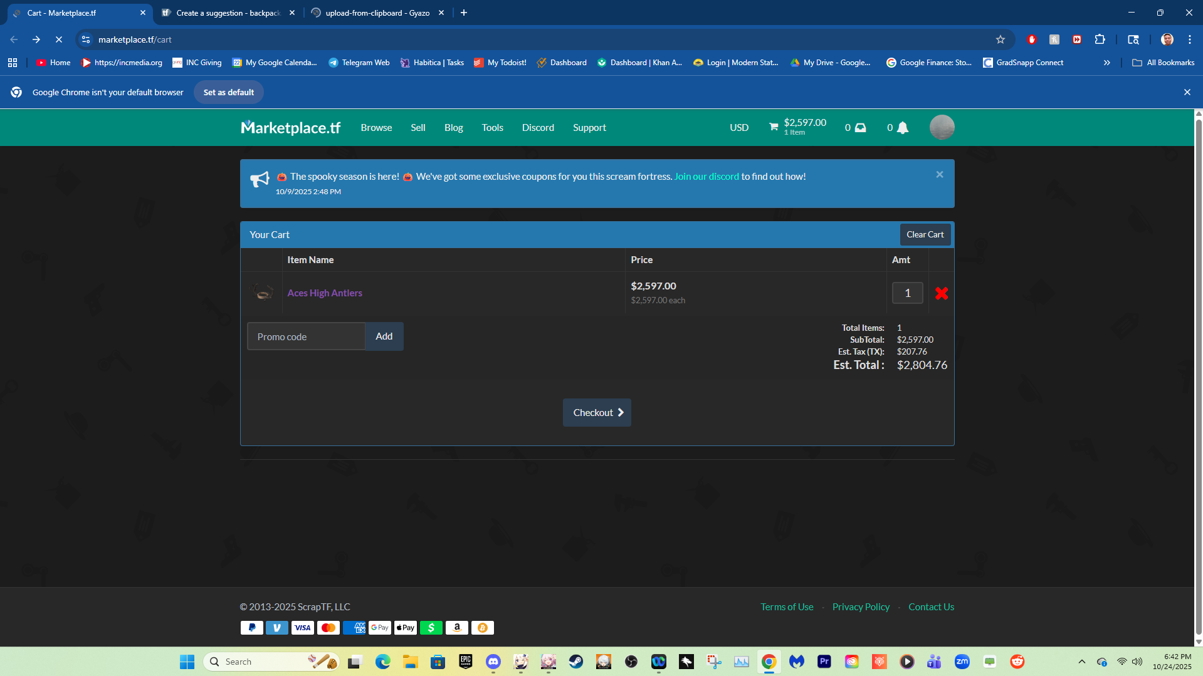The image size is (1203, 676).
Task: Proceed to Checkout
Action: tap(597, 413)
